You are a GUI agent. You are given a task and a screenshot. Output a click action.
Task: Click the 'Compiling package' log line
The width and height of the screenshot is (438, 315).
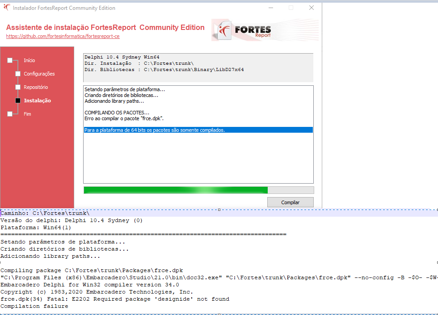[x=92, y=271]
